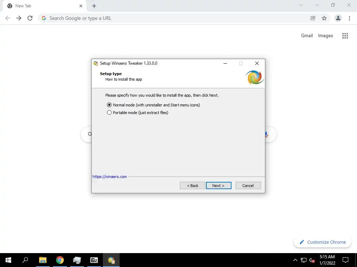
Task: Close the Winaero Tweaker setup dialog
Action: (x=257, y=63)
